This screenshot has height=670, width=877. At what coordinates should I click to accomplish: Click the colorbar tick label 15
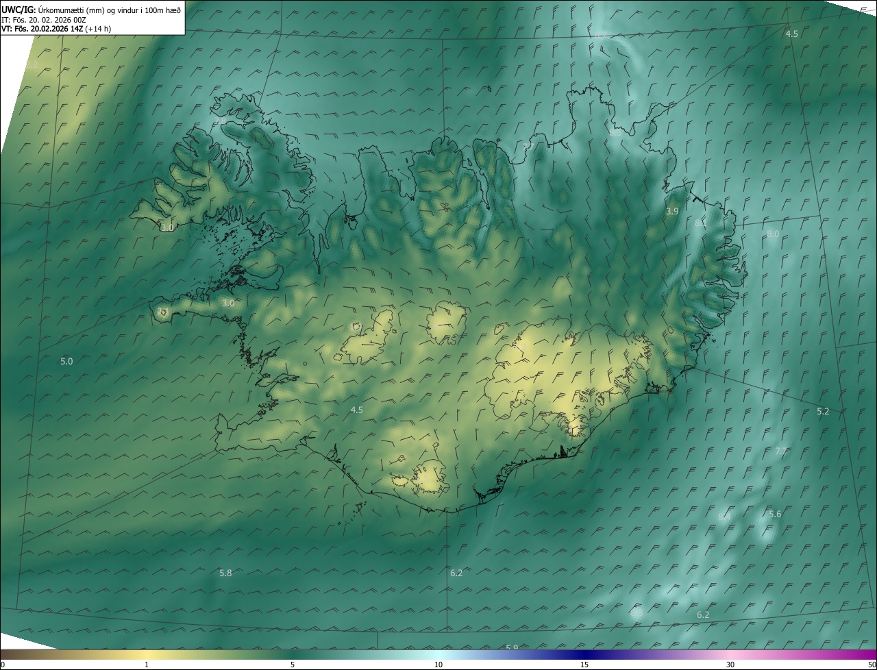pyautogui.click(x=584, y=665)
